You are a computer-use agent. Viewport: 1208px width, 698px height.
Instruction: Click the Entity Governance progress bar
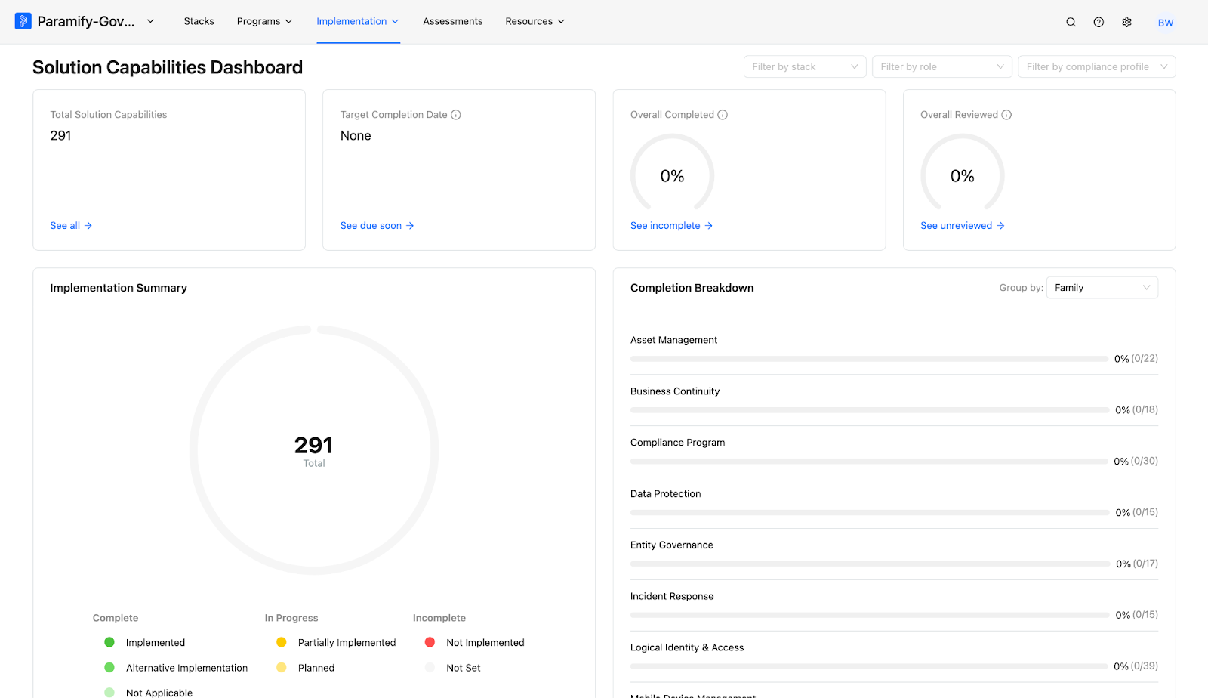tap(869, 564)
